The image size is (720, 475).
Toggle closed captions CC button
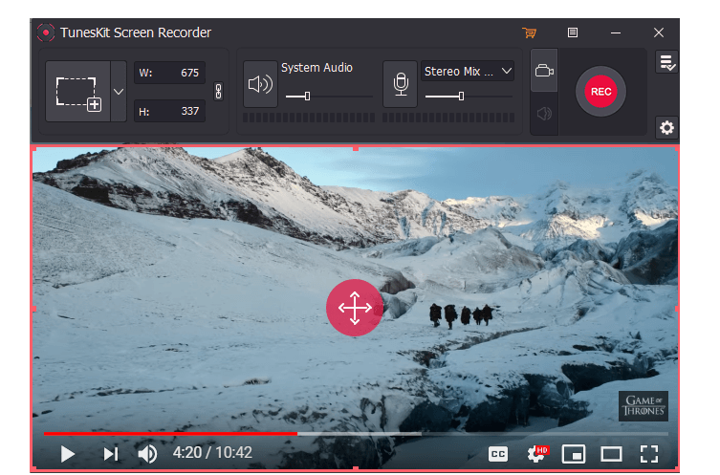[x=498, y=454]
